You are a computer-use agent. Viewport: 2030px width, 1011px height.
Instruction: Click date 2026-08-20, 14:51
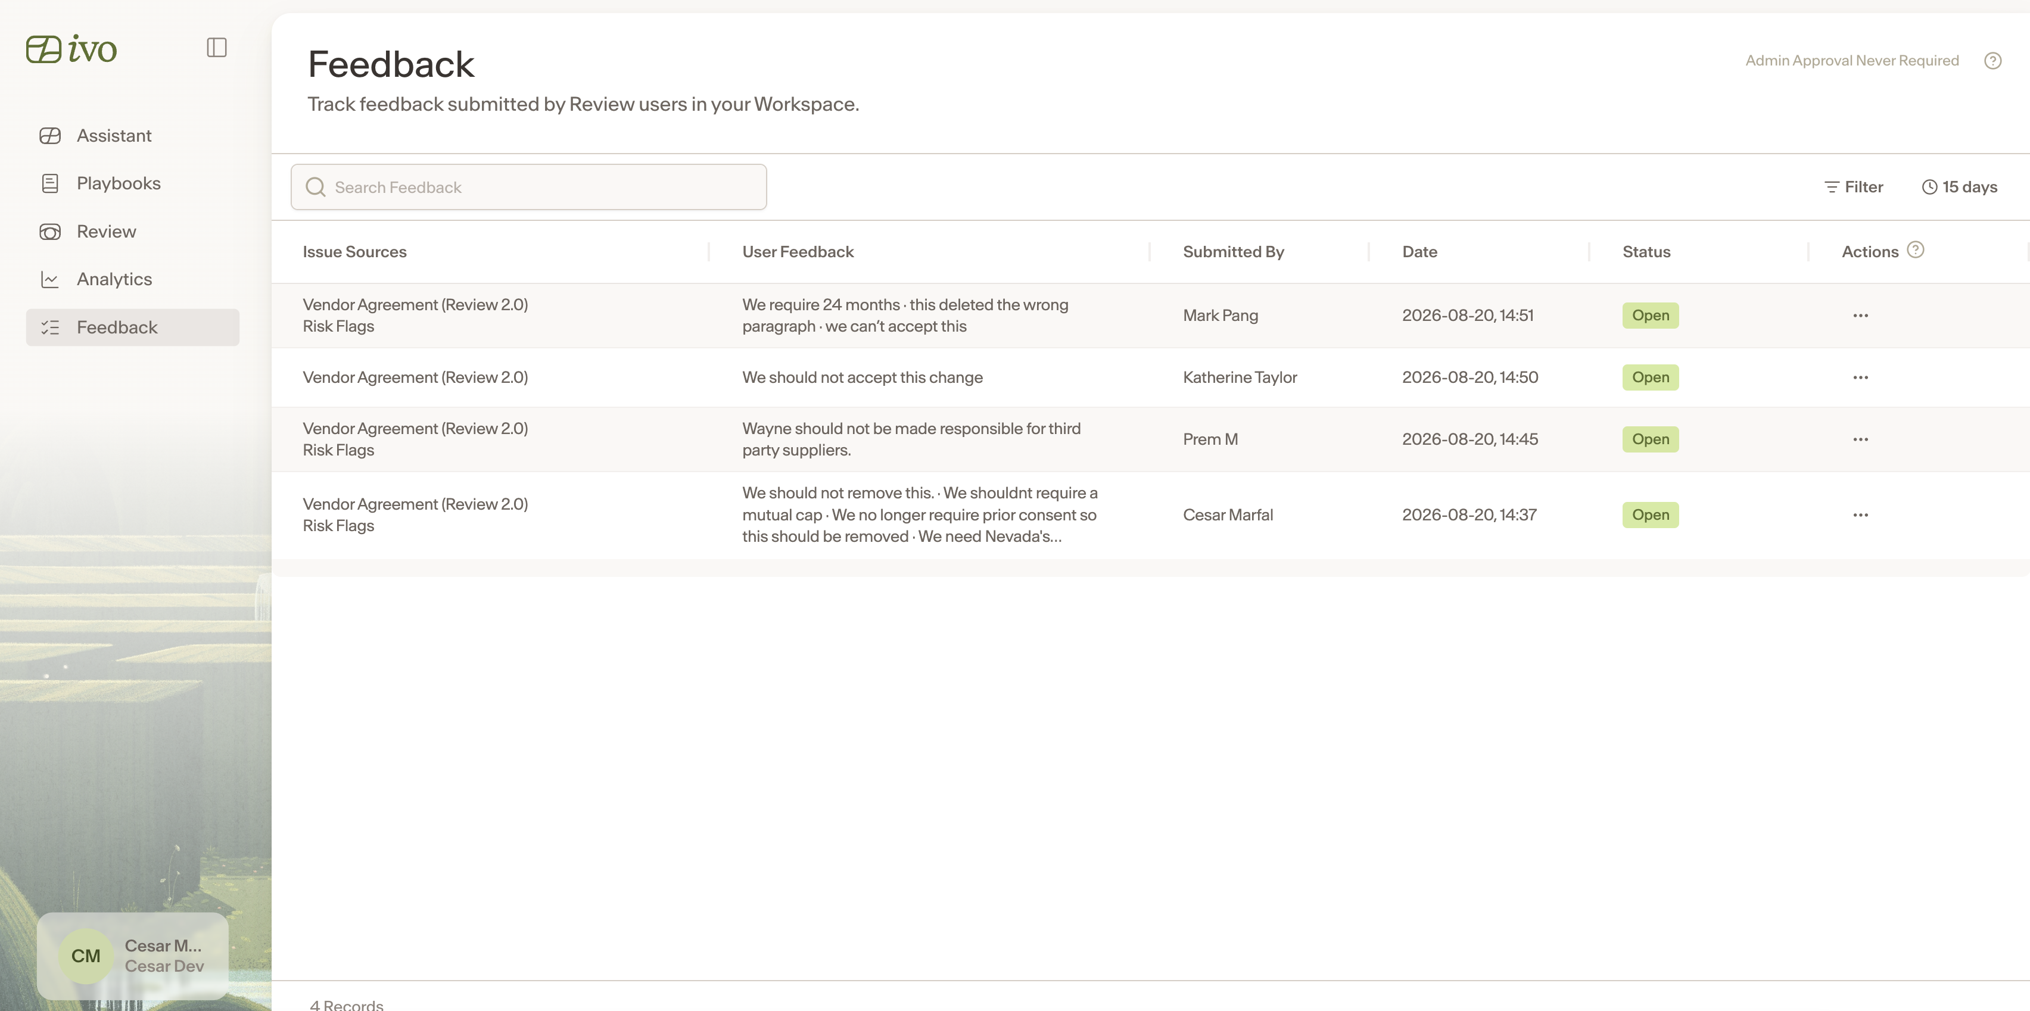[x=1467, y=315]
